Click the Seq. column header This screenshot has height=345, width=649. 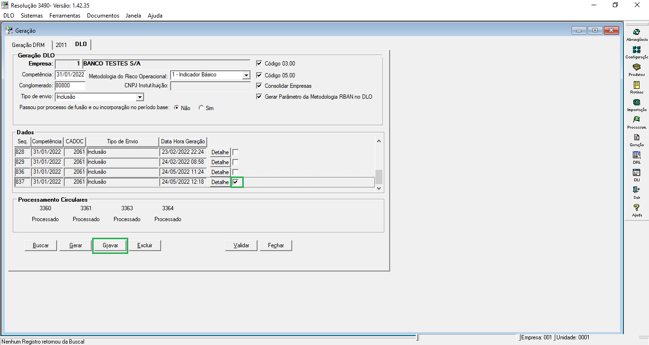pos(23,141)
